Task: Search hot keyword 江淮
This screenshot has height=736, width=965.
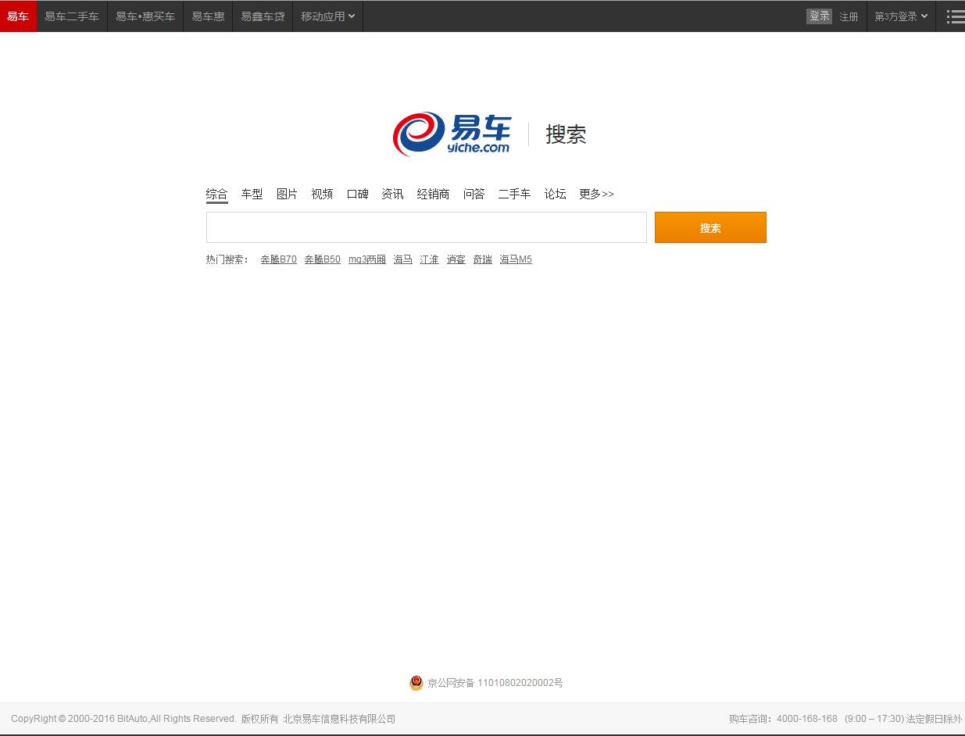Action: (x=430, y=259)
